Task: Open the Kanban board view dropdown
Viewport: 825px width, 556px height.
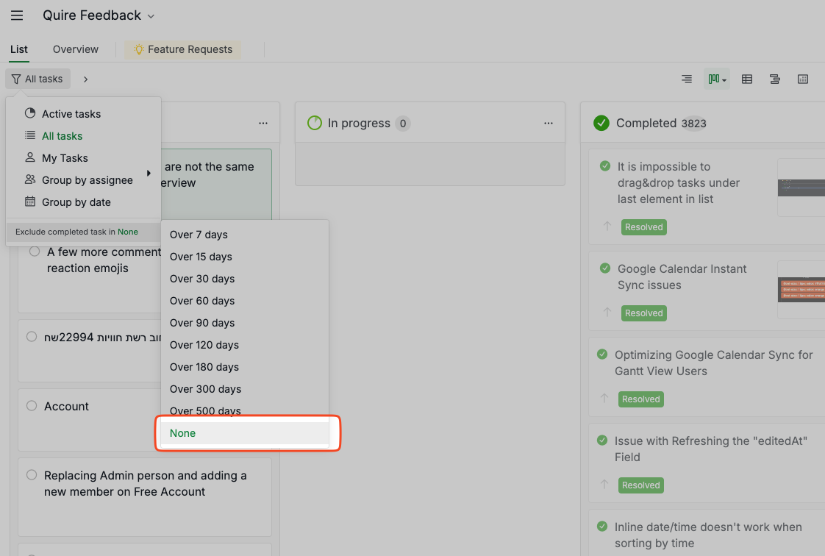Action: 717,79
